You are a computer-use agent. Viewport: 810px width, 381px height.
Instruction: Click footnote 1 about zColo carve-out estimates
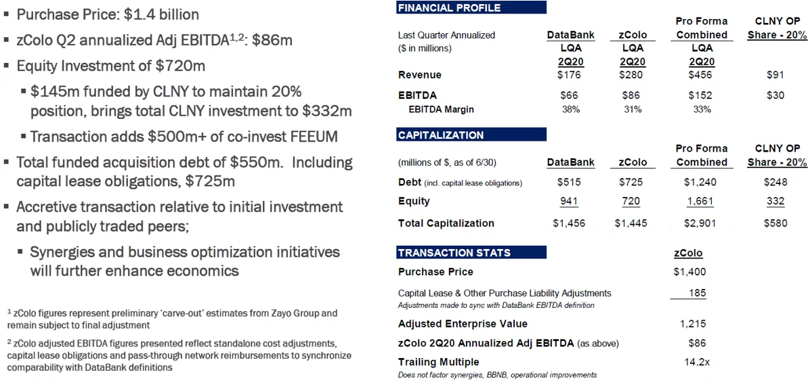172,318
